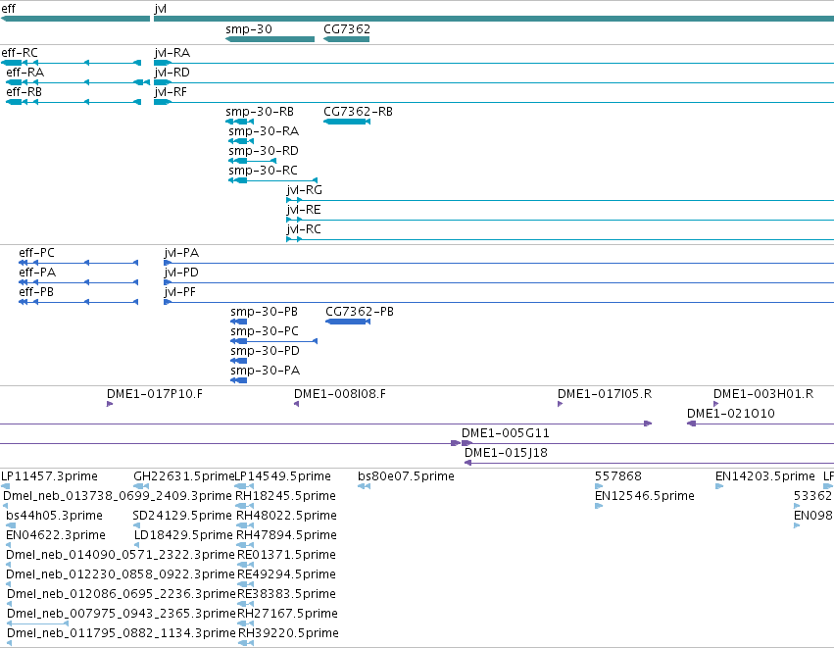Screen dimensions: 834x648
Task: Click smp-30-PA protein feature
Action: 238,381
